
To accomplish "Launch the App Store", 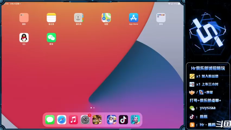I will click(133, 18).
